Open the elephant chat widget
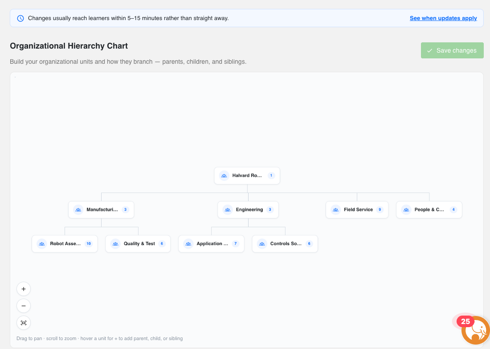Screen dimensions: 490x349 476,330
